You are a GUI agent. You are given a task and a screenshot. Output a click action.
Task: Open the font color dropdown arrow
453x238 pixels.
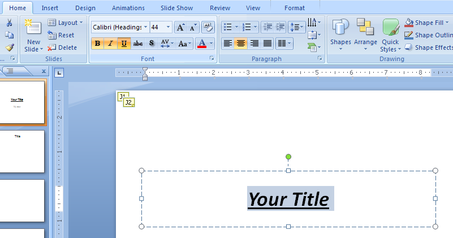pos(211,44)
